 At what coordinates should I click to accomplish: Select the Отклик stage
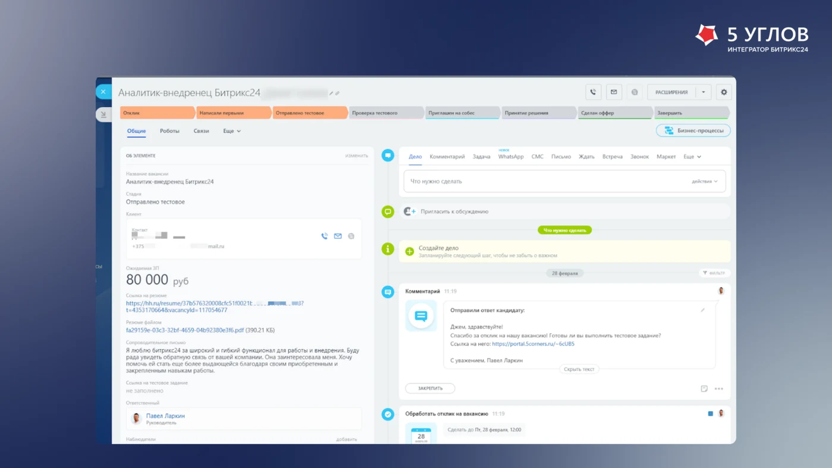(157, 113)
